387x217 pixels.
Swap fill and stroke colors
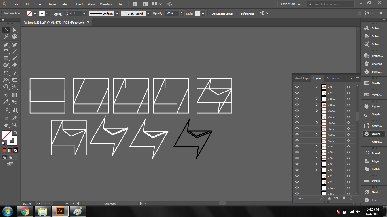coord(16,132)
